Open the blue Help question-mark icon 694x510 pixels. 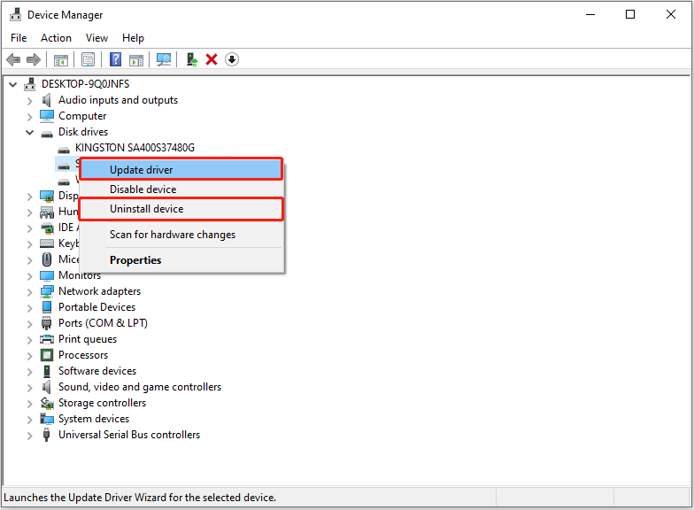pyautogui.click(x=115, y=59)
